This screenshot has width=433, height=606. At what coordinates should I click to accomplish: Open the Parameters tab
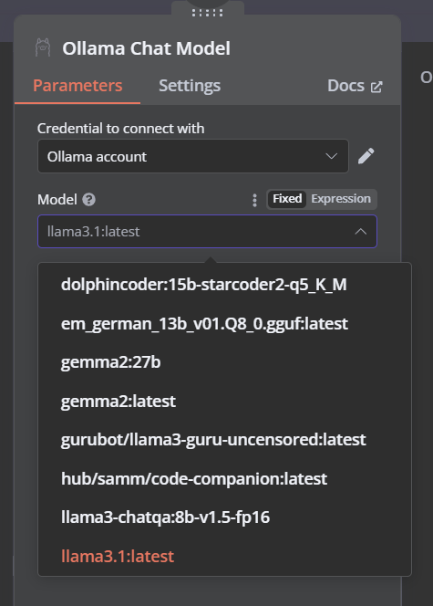click(77, 86)
